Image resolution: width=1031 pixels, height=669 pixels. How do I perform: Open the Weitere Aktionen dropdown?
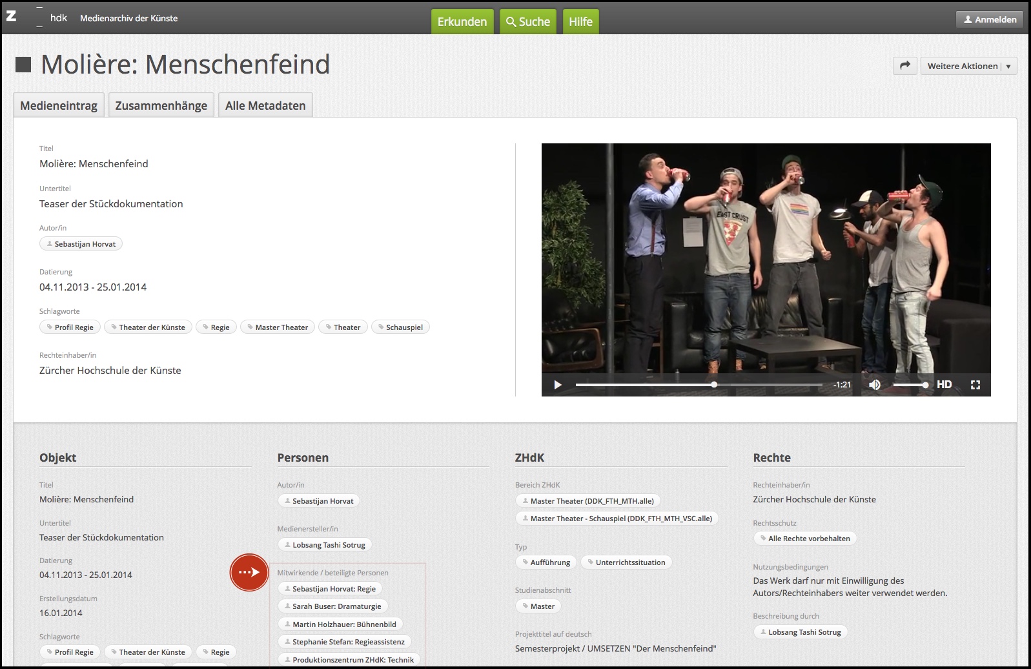[968, 66]
